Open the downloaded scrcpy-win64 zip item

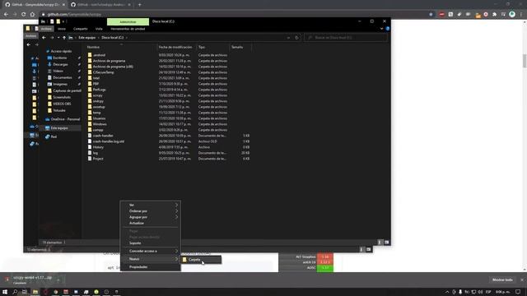click(x=32, y=280)
